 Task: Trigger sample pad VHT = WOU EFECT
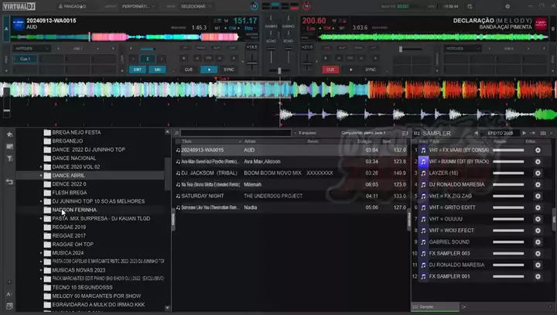coord(423,231)
